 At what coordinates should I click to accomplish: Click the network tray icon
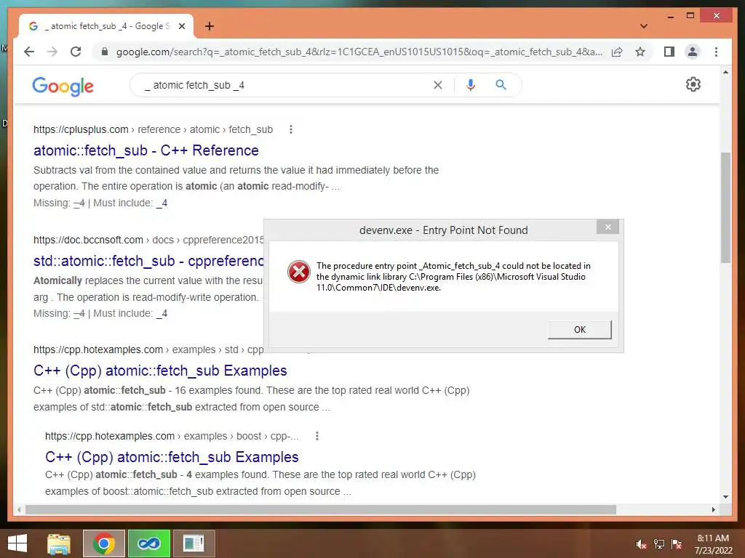(659, 544)
